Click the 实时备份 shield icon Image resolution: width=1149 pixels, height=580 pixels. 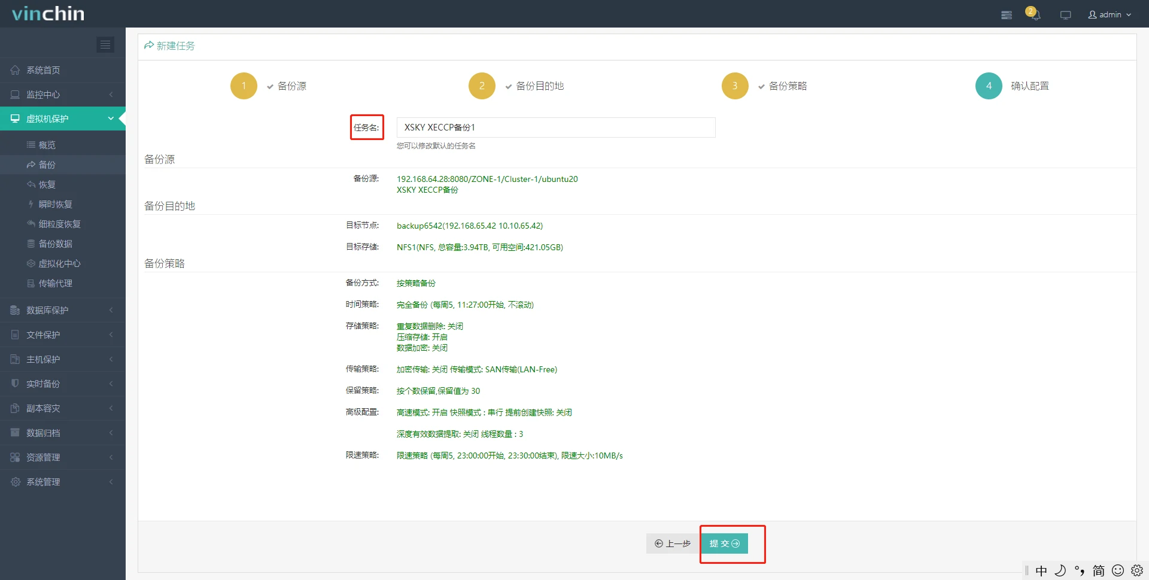point(15,384)
